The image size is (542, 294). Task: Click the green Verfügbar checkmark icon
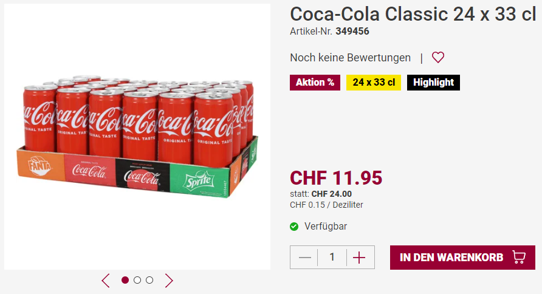[294, 227]
